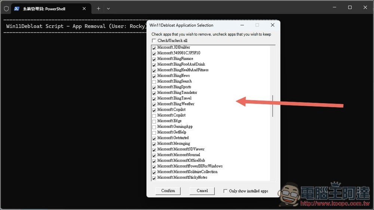Uncheck Microsoft.MicrosoftStickyNotes

tap(154, 178)
